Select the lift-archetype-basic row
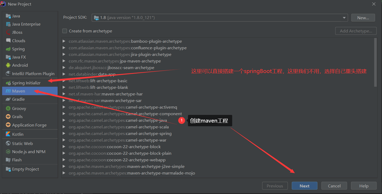Viewport: 382px width, 194px height. 217,81
